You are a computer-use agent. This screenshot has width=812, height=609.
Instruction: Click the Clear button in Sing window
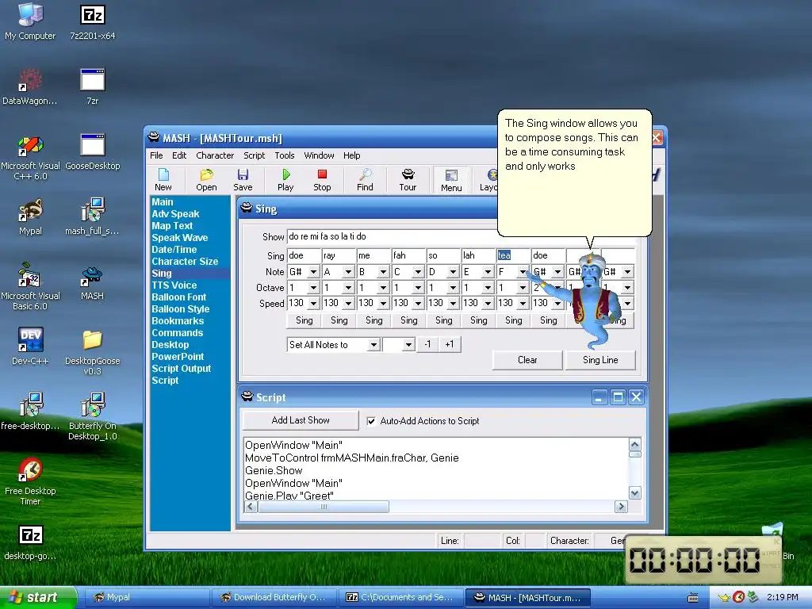tap(527, 360)
